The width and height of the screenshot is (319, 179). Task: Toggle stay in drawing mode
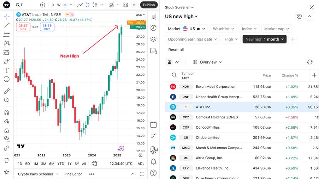click(x=6, y=121)
